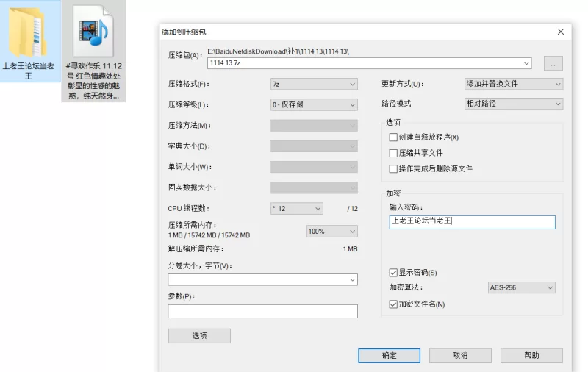Enable 创建自释放程序 checkbox
Viewport: 588px width, 372px height.
coord(393,137)
